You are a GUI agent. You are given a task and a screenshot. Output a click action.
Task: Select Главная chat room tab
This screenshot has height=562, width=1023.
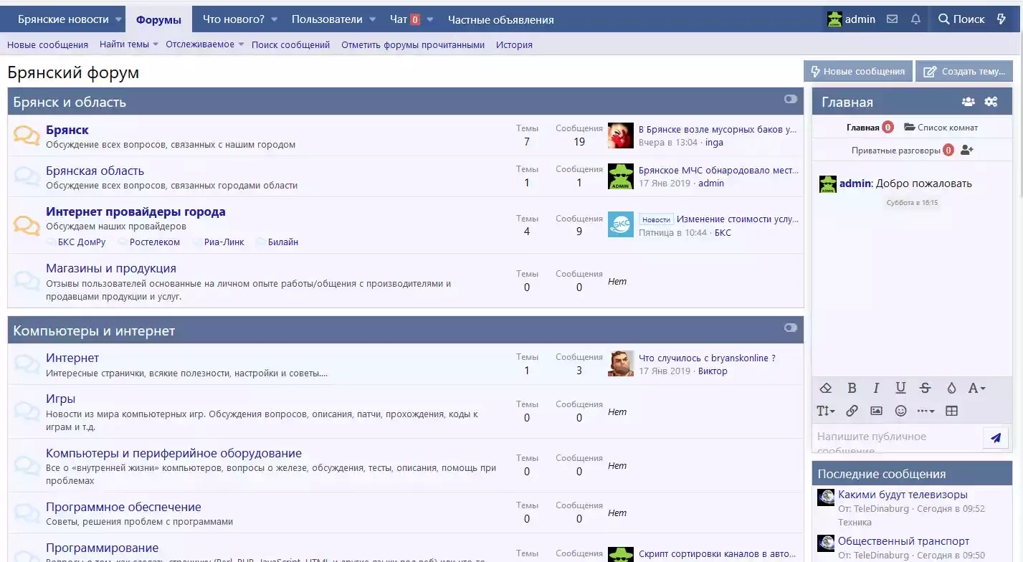[862, 128]
